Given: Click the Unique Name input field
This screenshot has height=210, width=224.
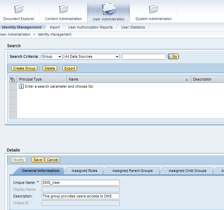Looking at the screenshot, I should coord(80,182).
